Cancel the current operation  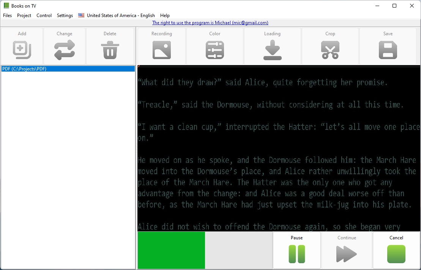(396, 250)
